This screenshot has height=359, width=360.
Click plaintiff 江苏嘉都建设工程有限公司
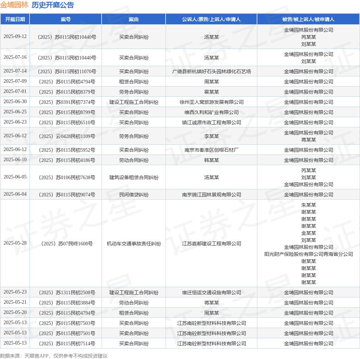point(211,244)
